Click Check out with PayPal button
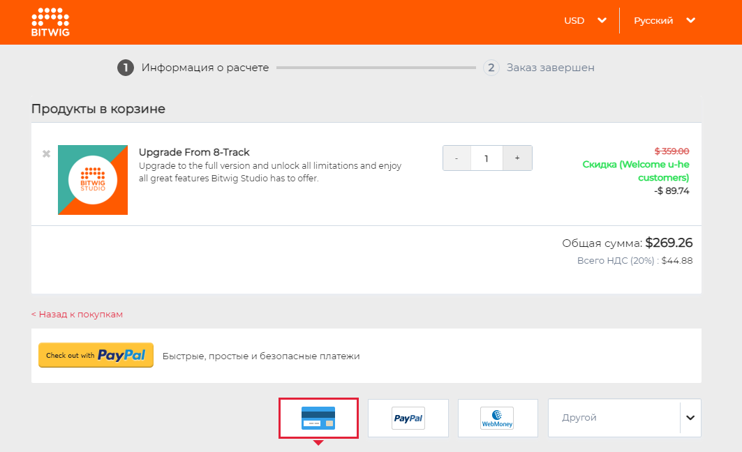 pos(96,355)
